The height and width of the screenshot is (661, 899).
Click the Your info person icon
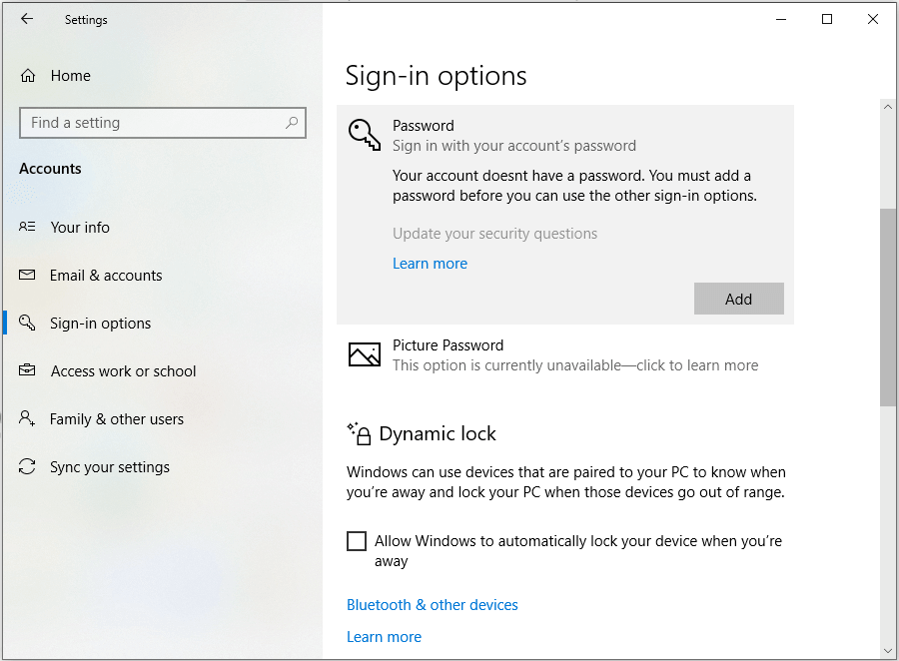(x=28, y=228)
